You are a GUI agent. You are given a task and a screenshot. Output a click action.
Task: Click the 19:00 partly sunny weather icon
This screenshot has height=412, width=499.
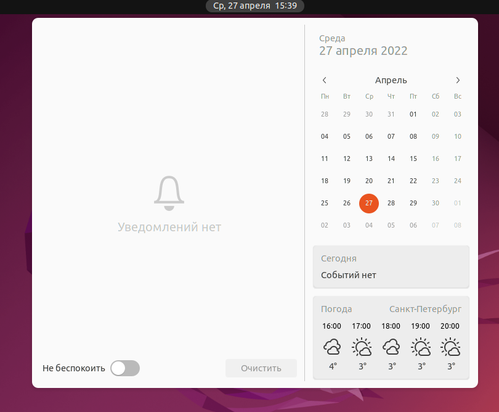tap(421, 347)
